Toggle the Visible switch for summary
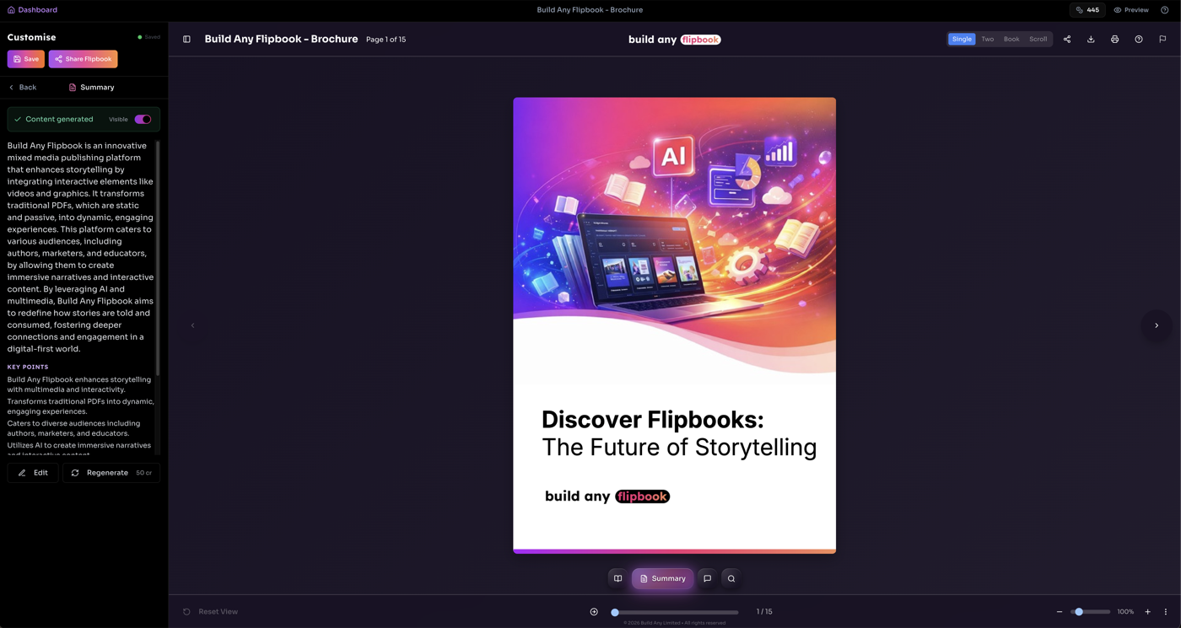This screenshot has width=1181, height=628. [x=143, y=120]
